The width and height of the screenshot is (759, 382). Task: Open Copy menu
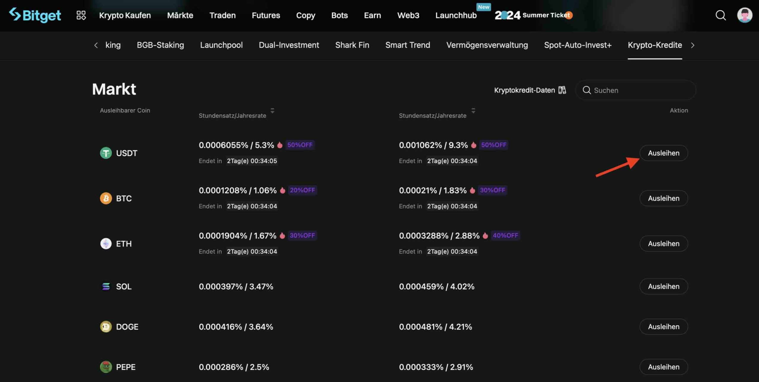(305, 15)
